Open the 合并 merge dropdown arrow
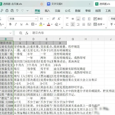The image size is (115, 115). click(x=104, y=24)
